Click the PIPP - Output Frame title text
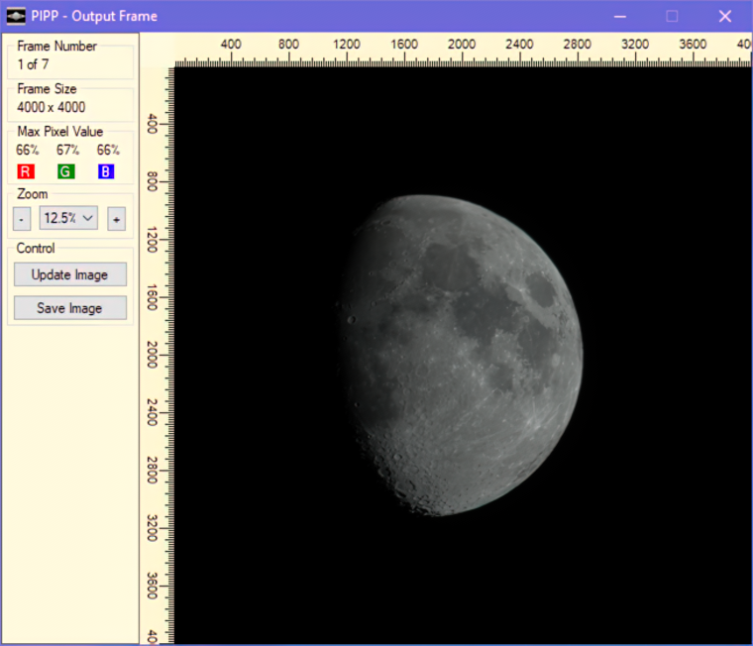This screenshot has height=646, width=753. pyautogui.click(x=94, y=16)
